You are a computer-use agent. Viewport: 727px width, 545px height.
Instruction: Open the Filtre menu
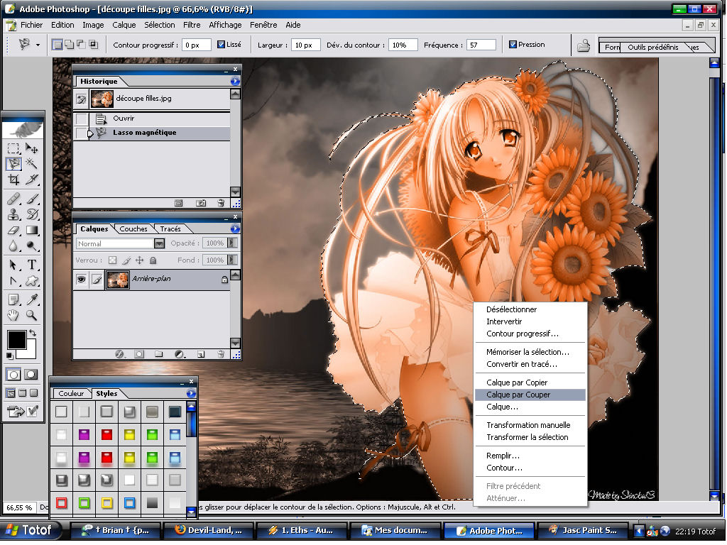(x=192, y=25)
